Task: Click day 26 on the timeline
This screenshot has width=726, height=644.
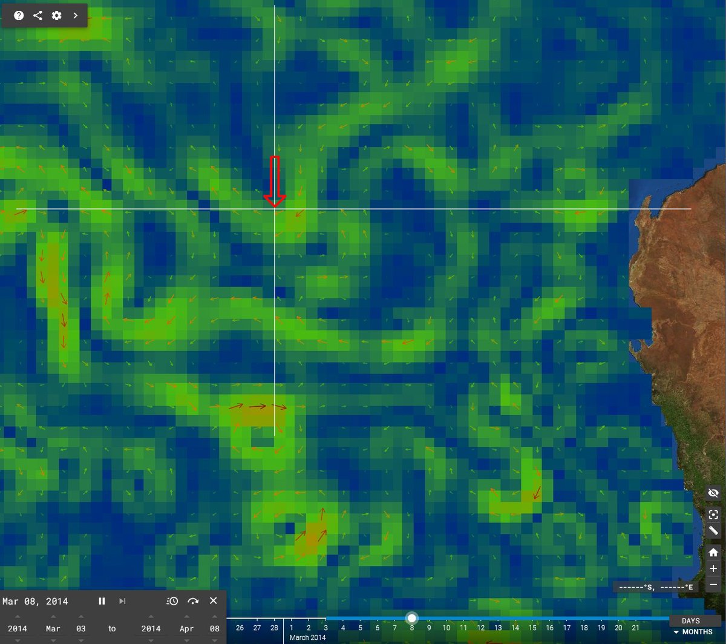Action: 240,628
